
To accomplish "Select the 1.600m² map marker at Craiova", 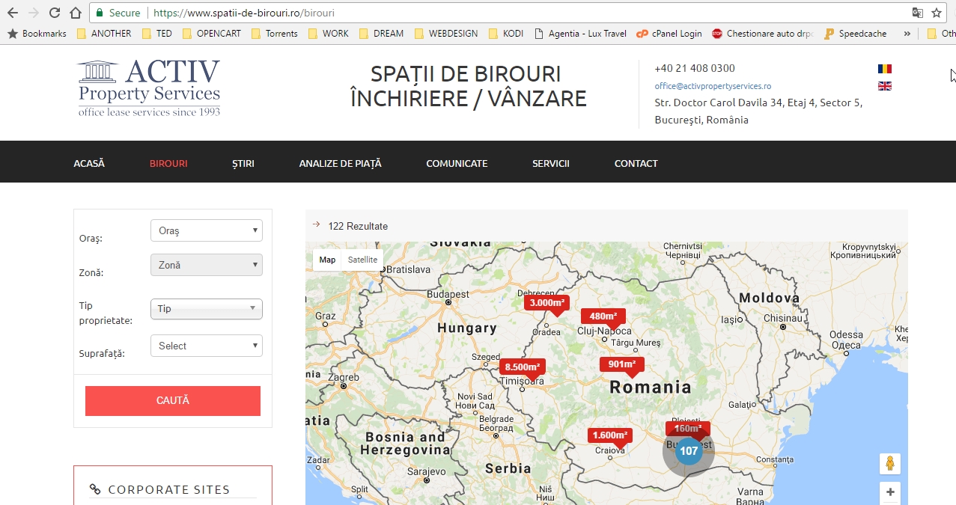I will (609, 436).
